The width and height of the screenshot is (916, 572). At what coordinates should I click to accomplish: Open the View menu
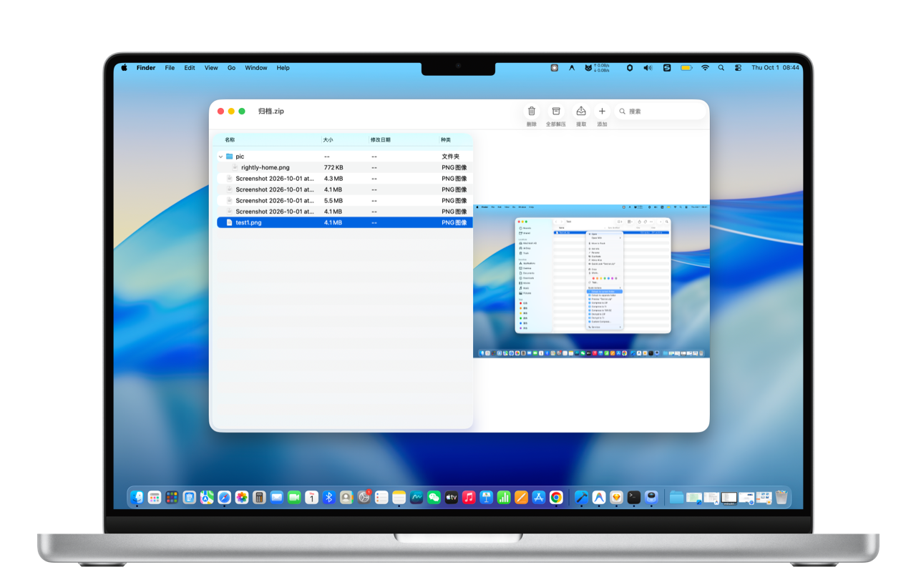coord(211,68)
